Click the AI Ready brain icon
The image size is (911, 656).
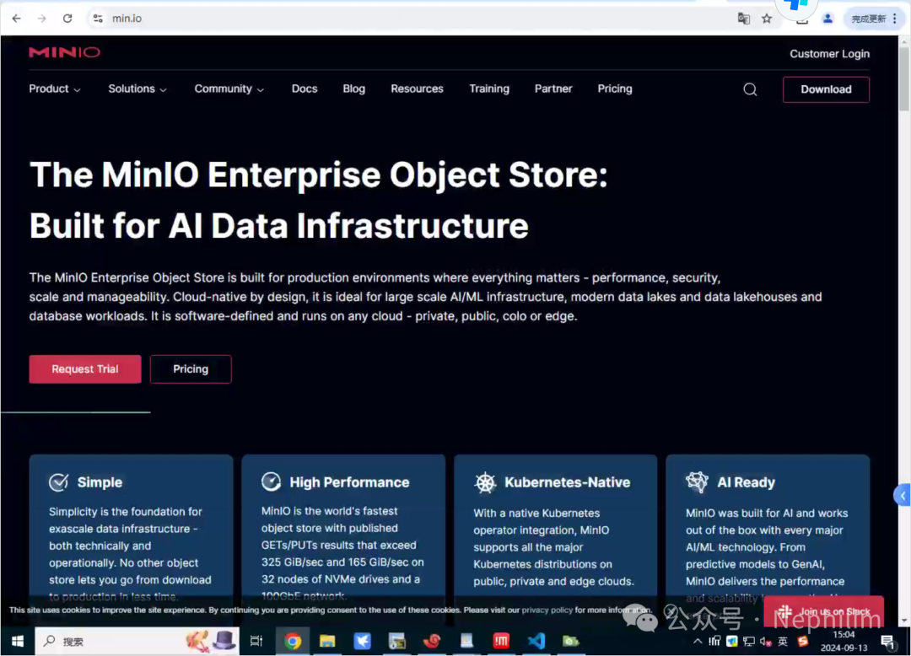coord(697,481)
